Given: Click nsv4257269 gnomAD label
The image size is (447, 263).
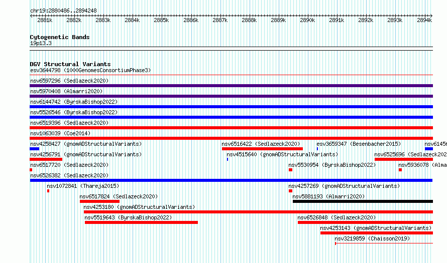Looking at the screenshot, I should [344, 186].
